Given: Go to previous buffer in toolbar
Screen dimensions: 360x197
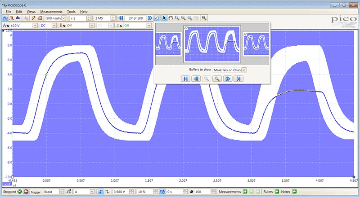Looking at the screenshot, I should pyautogui.click(x=121, y=18).
